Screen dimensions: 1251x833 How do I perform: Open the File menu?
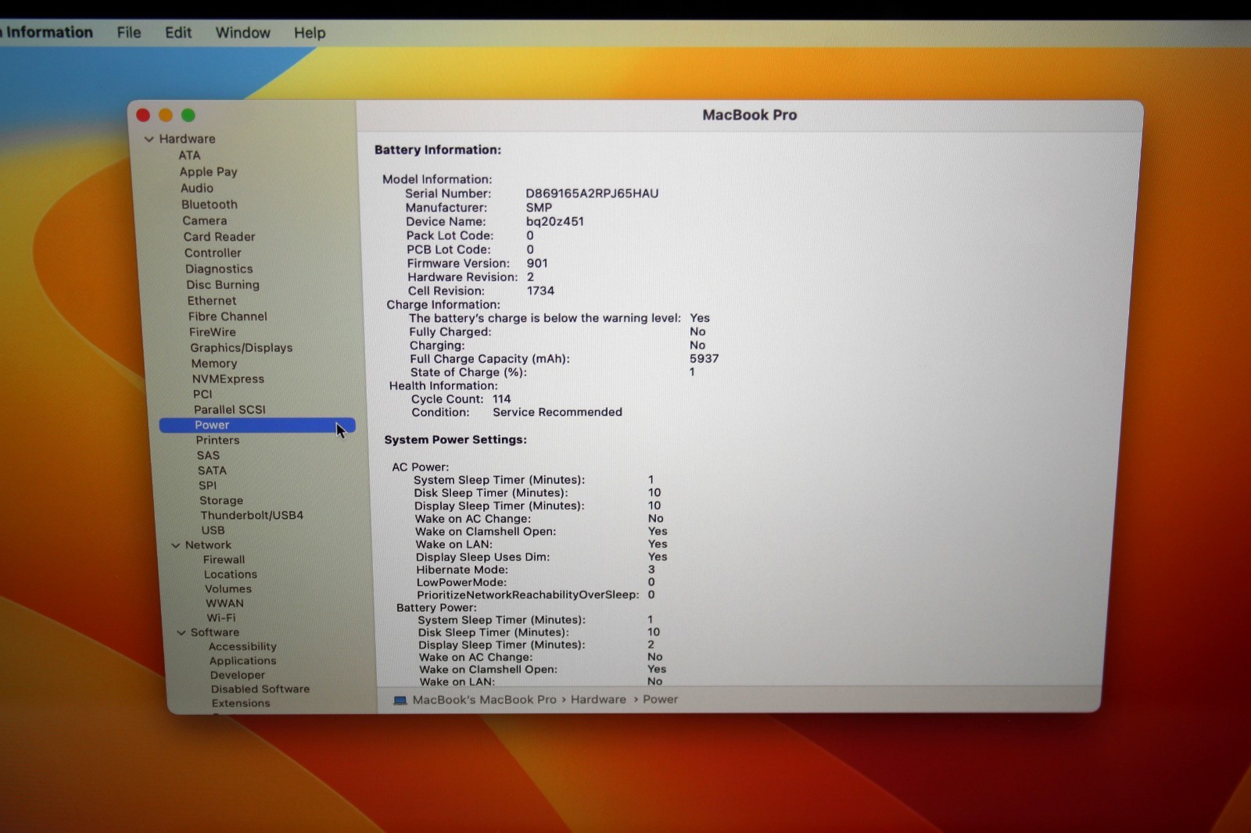[x=129, y=33]
